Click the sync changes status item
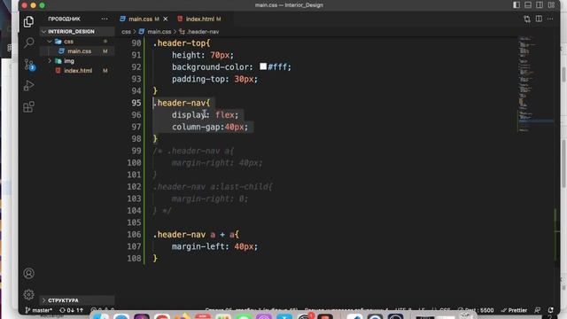Viewport: 567px width, 319px height. point(71,310)
